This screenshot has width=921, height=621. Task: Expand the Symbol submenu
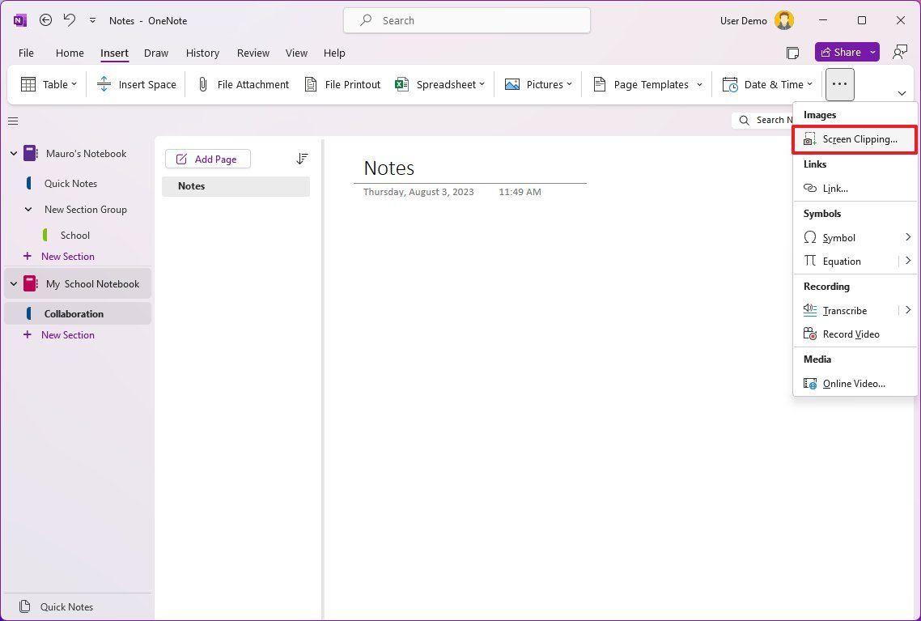907,237
